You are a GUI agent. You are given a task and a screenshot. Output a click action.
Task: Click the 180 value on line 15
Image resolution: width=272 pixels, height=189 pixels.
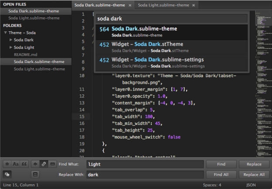149,116
